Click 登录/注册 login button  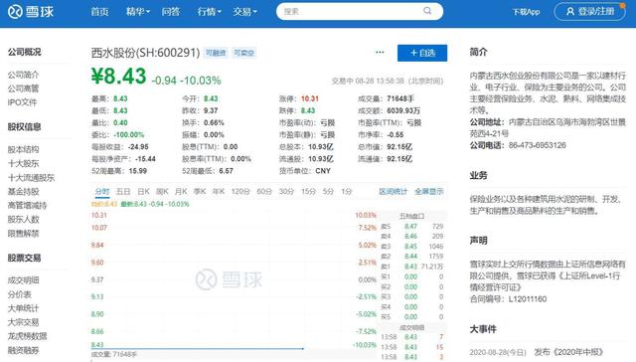(x=589, y=11)
